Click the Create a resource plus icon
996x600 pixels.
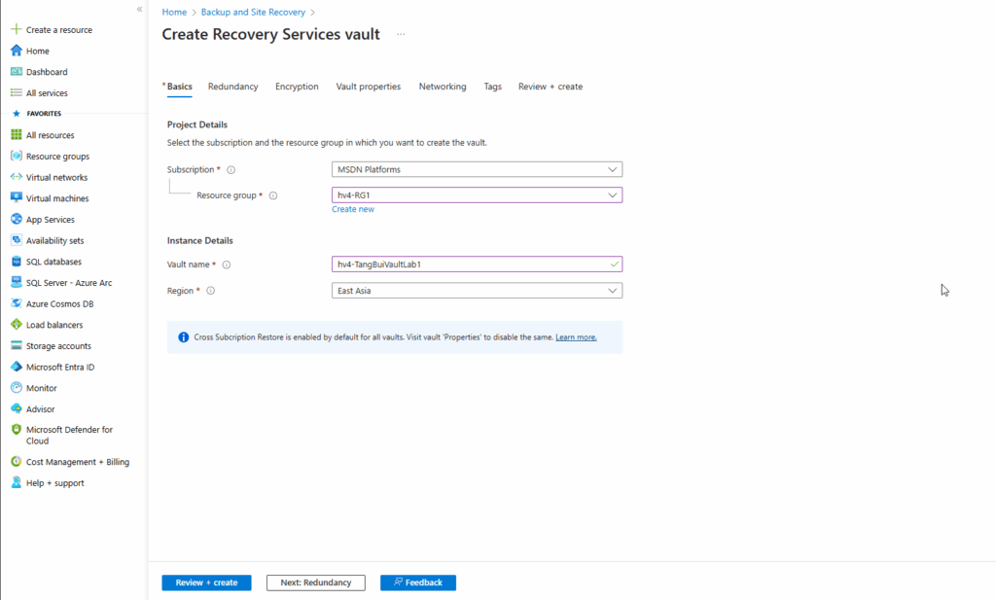click(16, 29)
